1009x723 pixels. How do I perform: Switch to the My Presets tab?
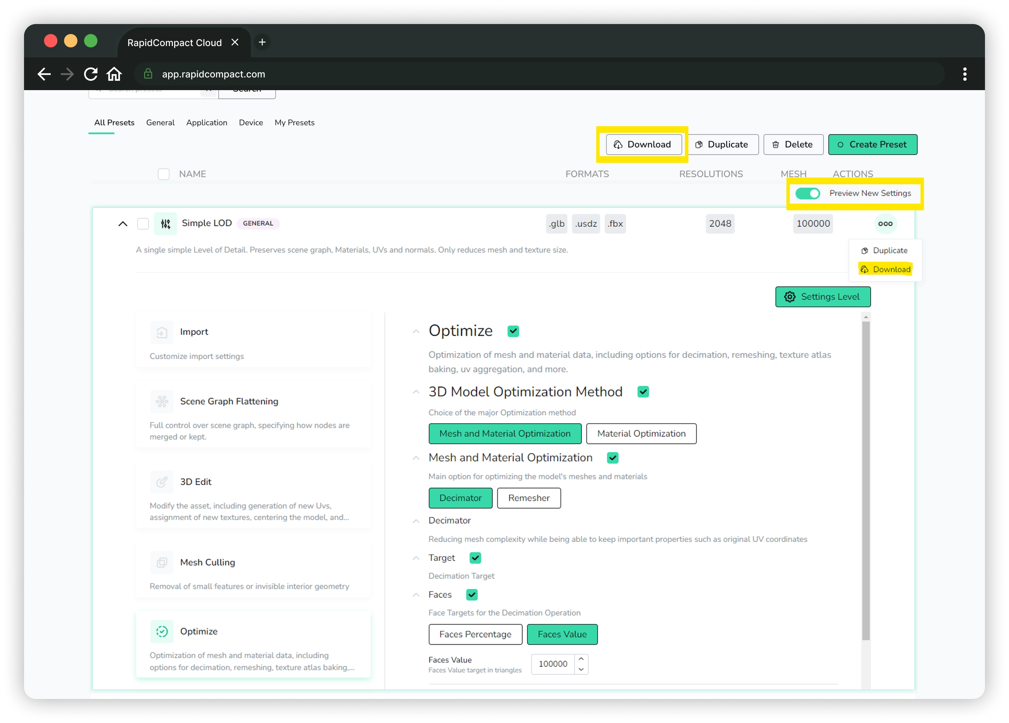[294, 123]
